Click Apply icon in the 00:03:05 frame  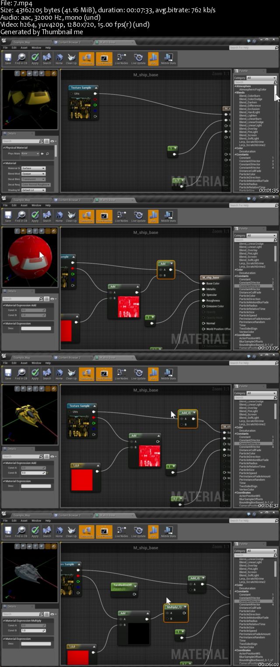[35, 216]
